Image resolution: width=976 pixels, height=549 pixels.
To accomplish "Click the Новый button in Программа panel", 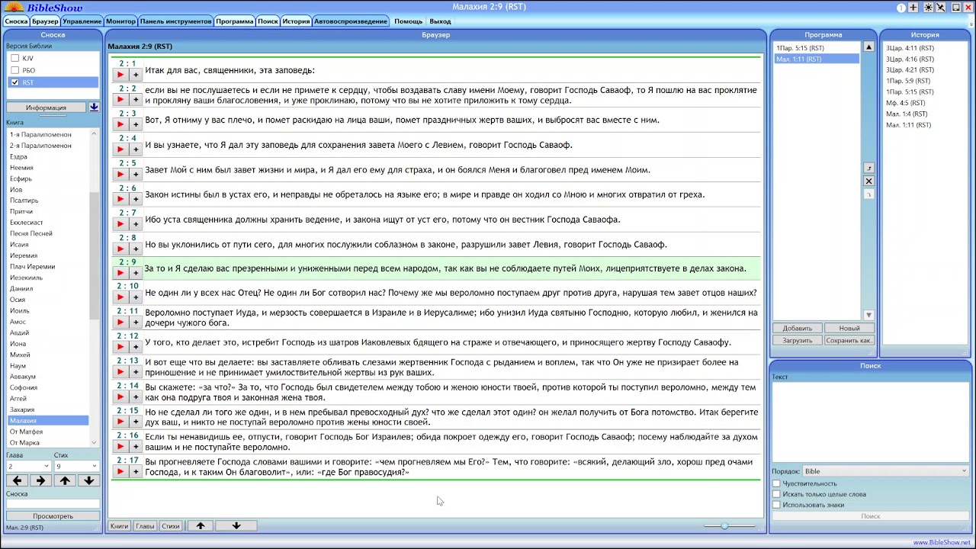I will 849,329.
